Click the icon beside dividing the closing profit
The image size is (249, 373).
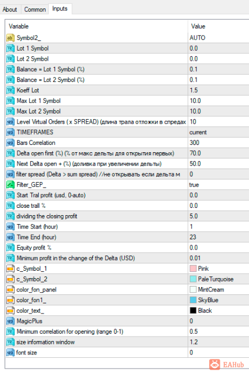pyautogui.click(x=10, y=216)
